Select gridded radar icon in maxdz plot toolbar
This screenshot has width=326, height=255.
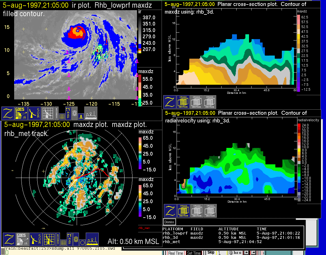(49, 239)
